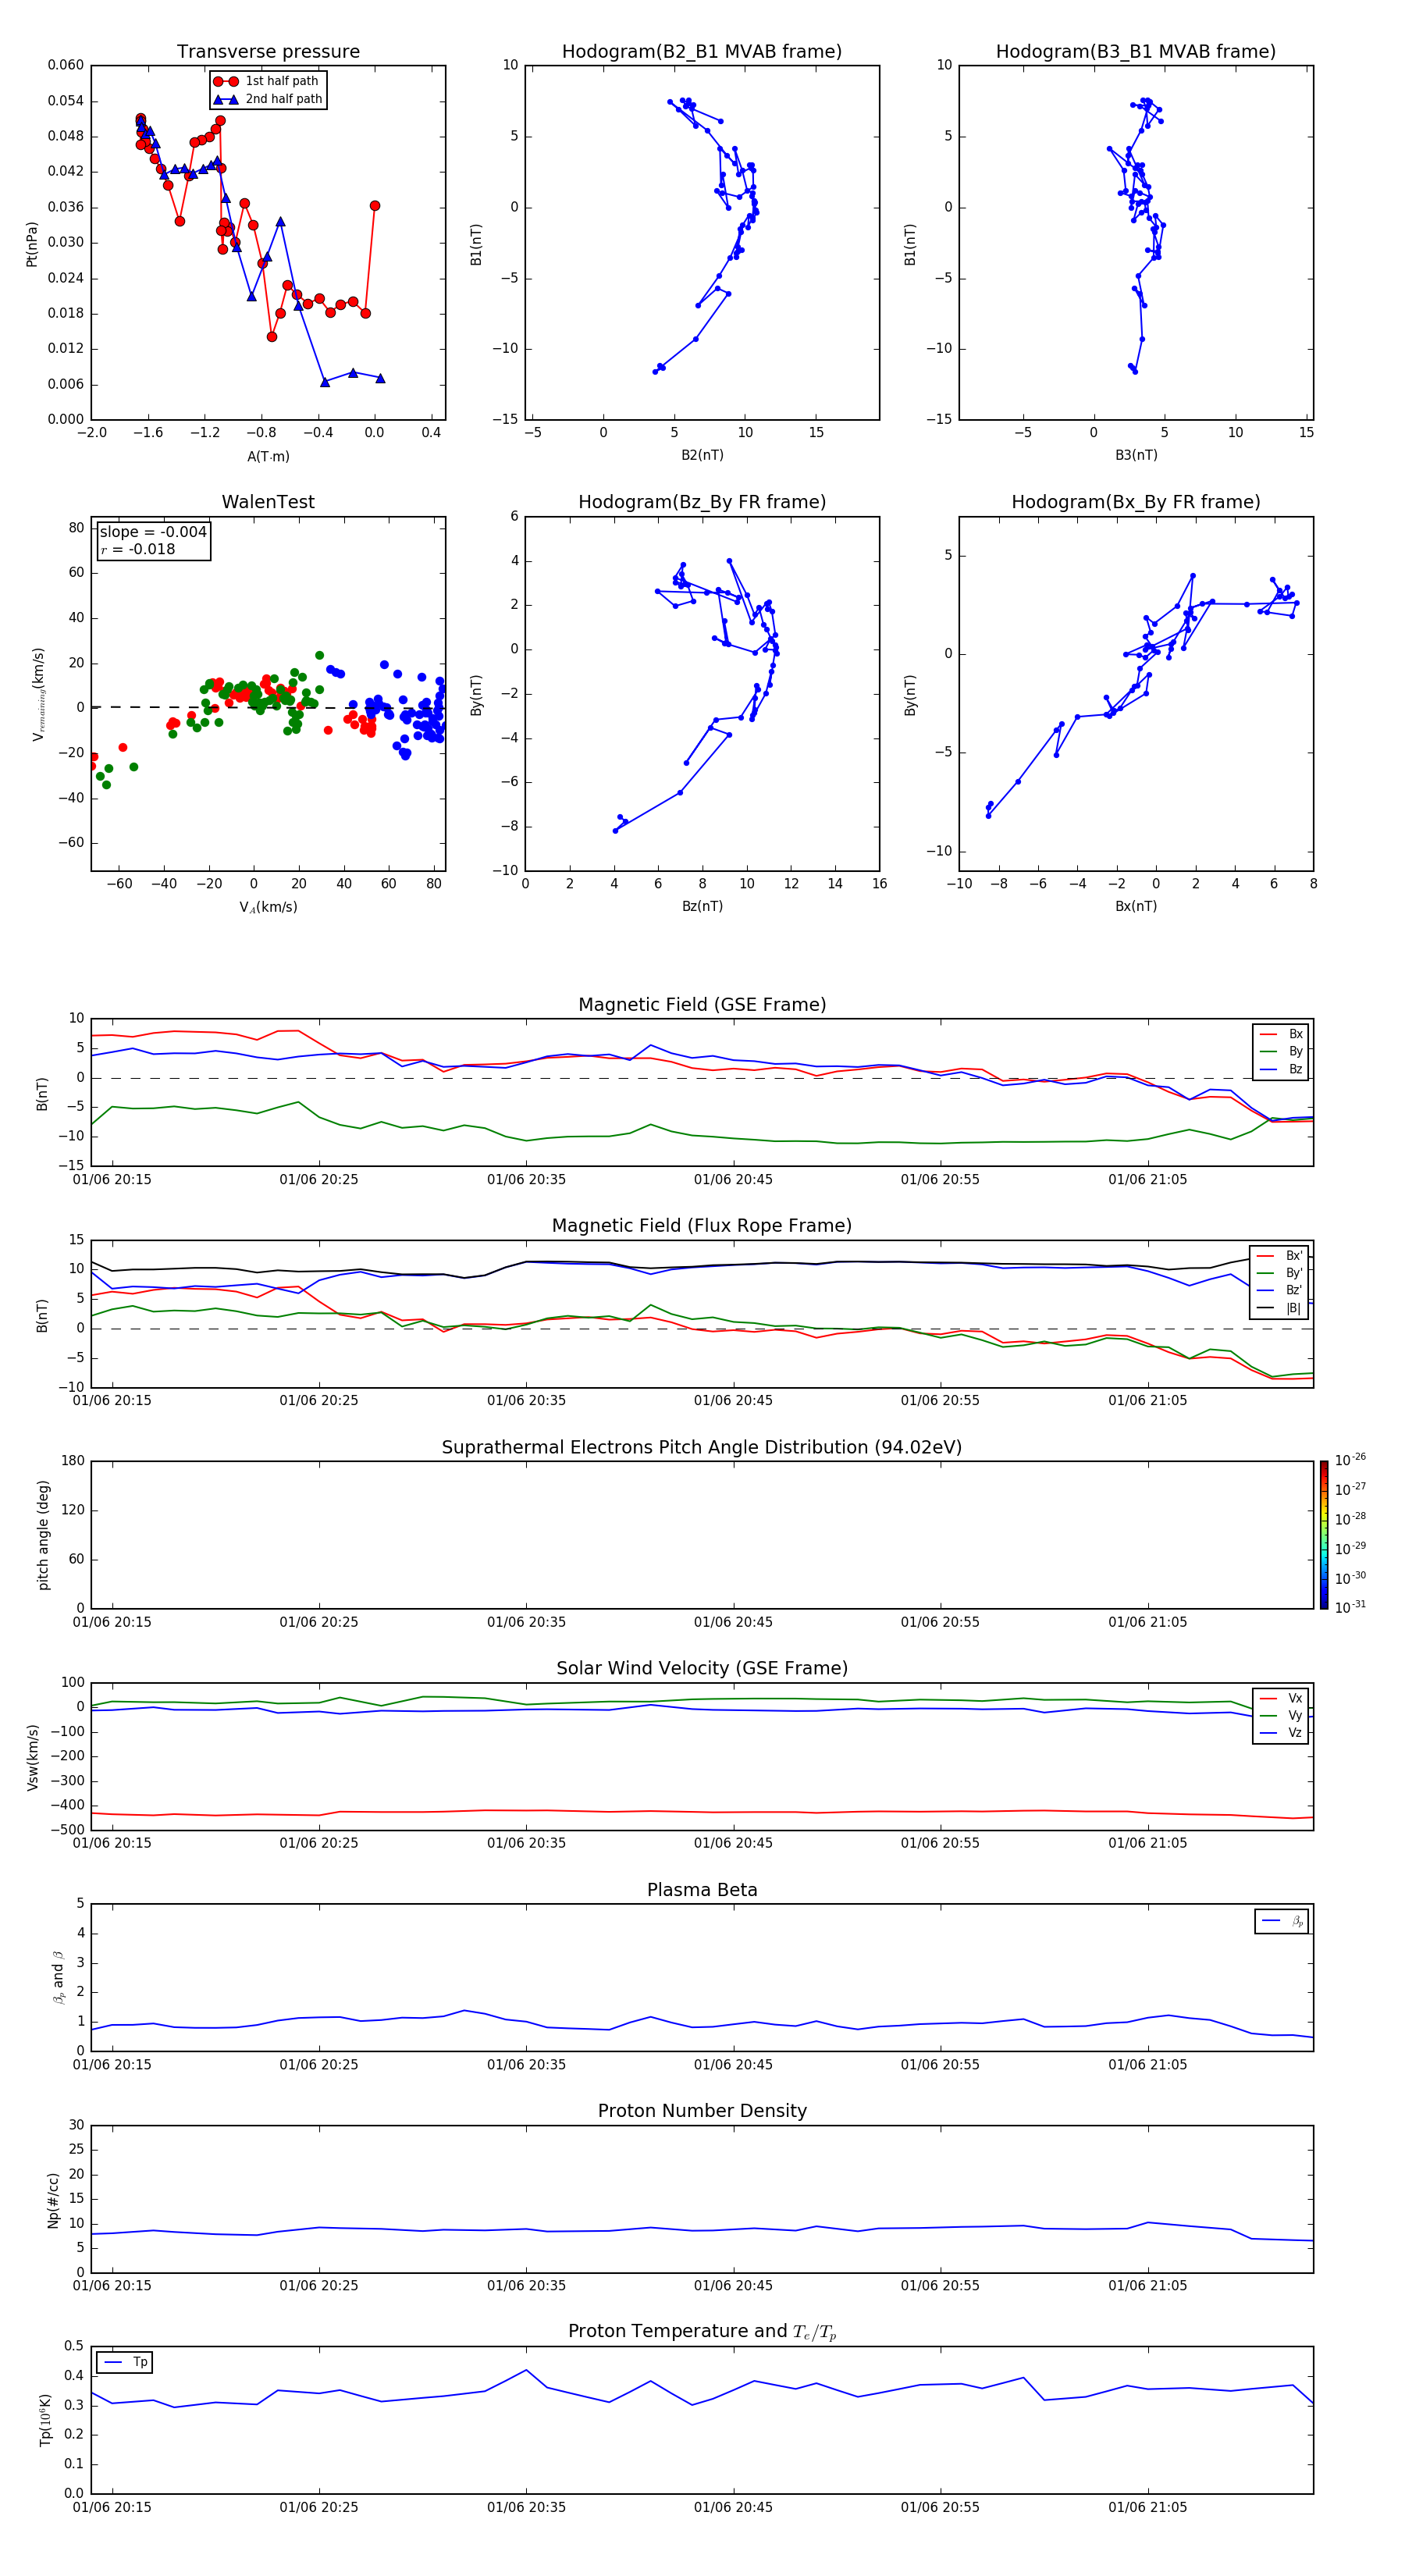This screenshot has height=2576, width=1405.
Task: Click the 'slope = -0.004' annotation
Action: pyautogui.click(x=153, y=532)
